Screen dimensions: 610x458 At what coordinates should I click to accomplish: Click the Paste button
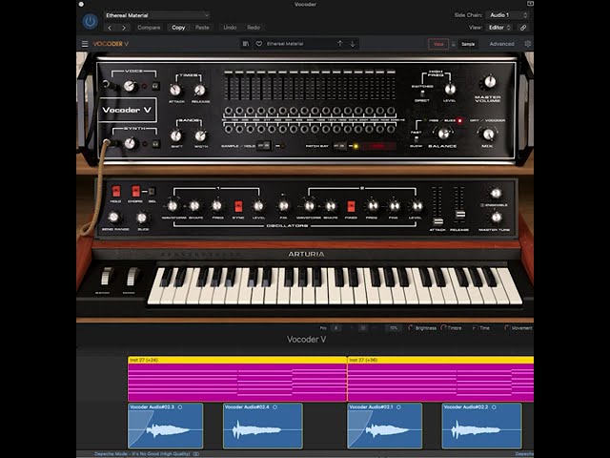coord(202,28)
